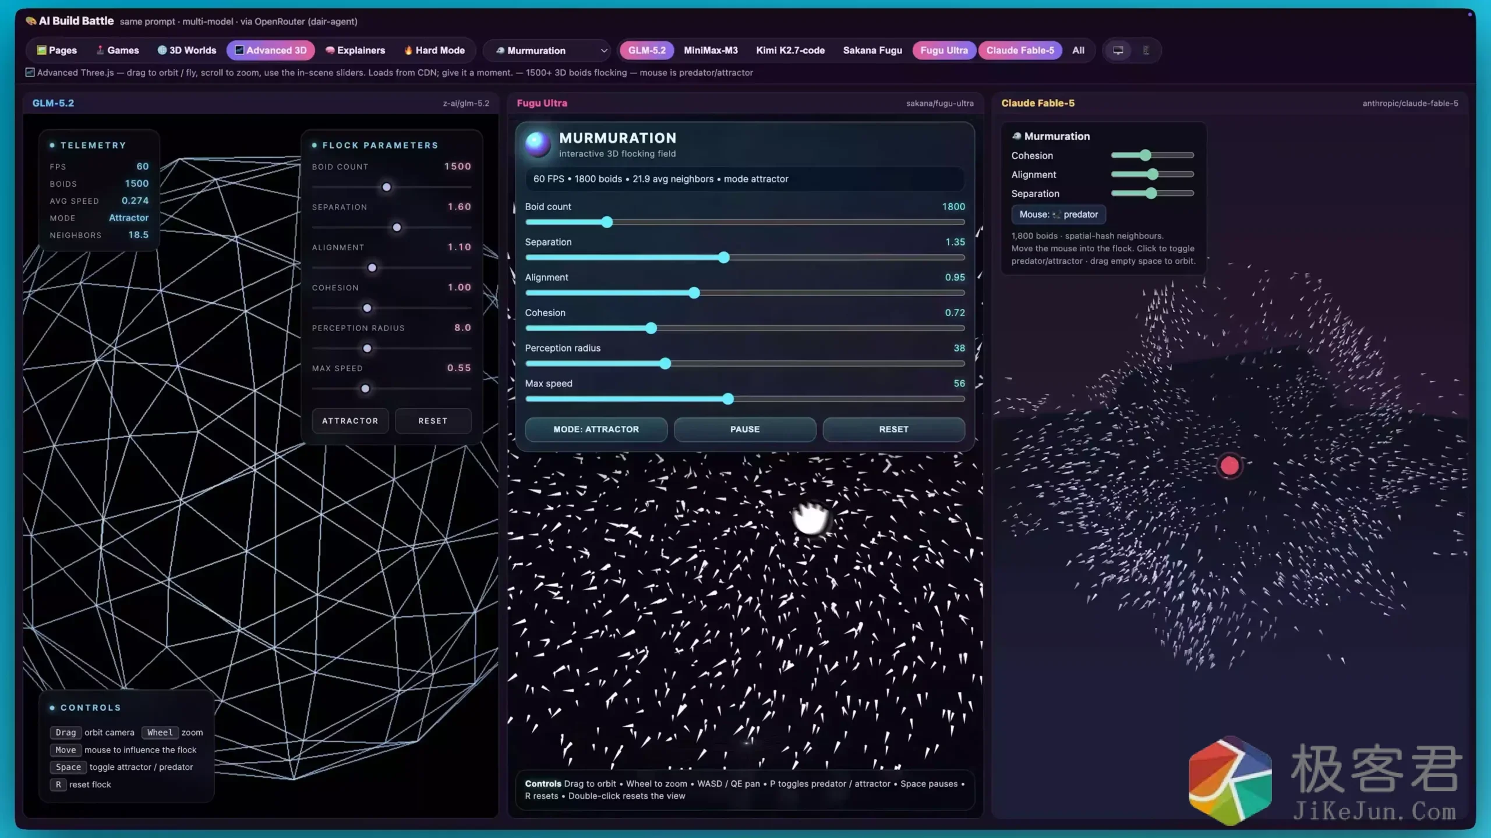The height and width of the screenshot is (838, 1491).
Task: Open 3D Worlds globe category
Action: coord(186,50)
